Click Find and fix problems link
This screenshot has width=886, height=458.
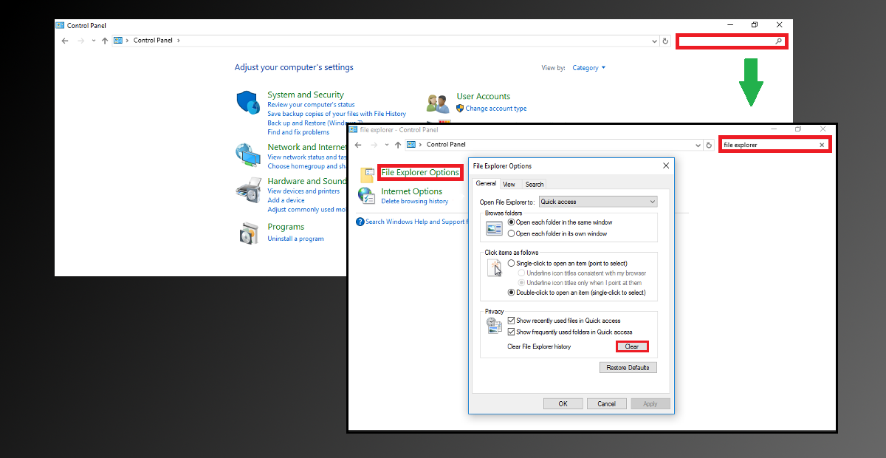(x=298, y=133)
